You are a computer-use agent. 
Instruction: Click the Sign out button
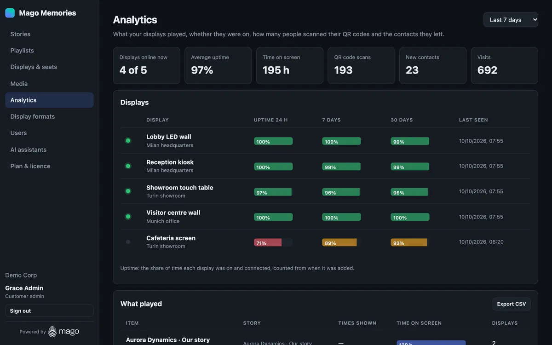49,311
